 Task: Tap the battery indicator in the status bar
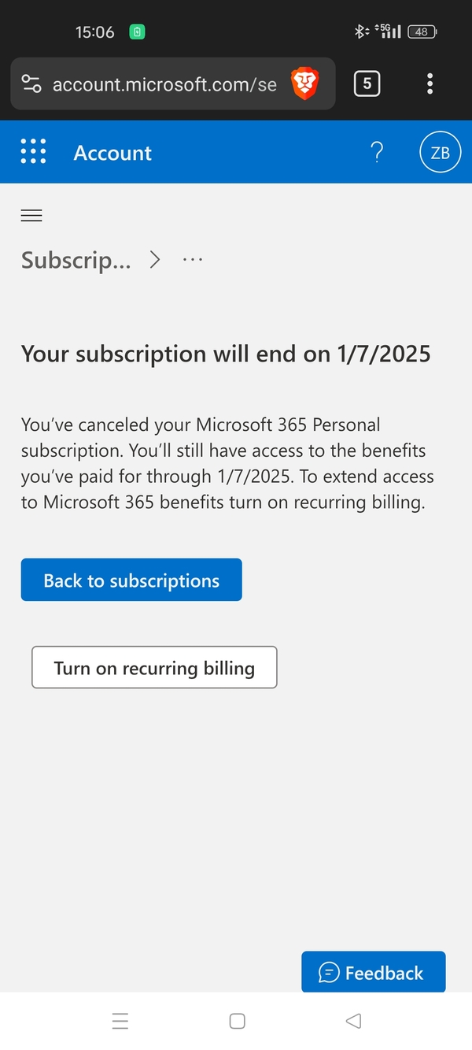(x=422, y=32)
